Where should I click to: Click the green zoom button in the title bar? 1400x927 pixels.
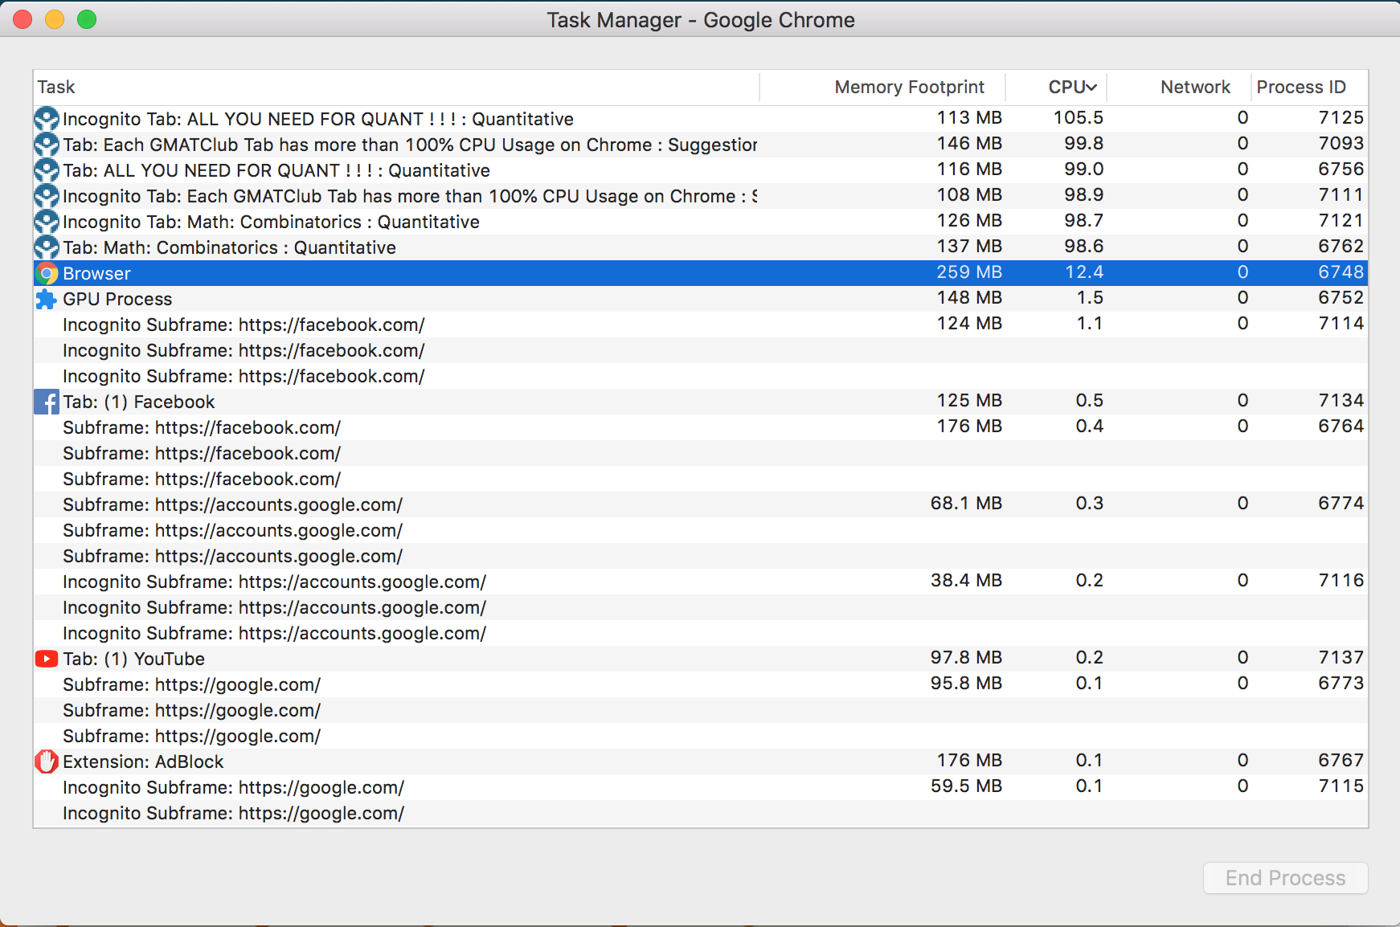[87, 18]
